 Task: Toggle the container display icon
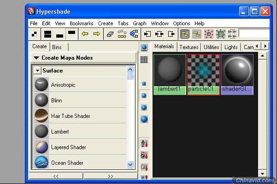[x=185, y=34]
